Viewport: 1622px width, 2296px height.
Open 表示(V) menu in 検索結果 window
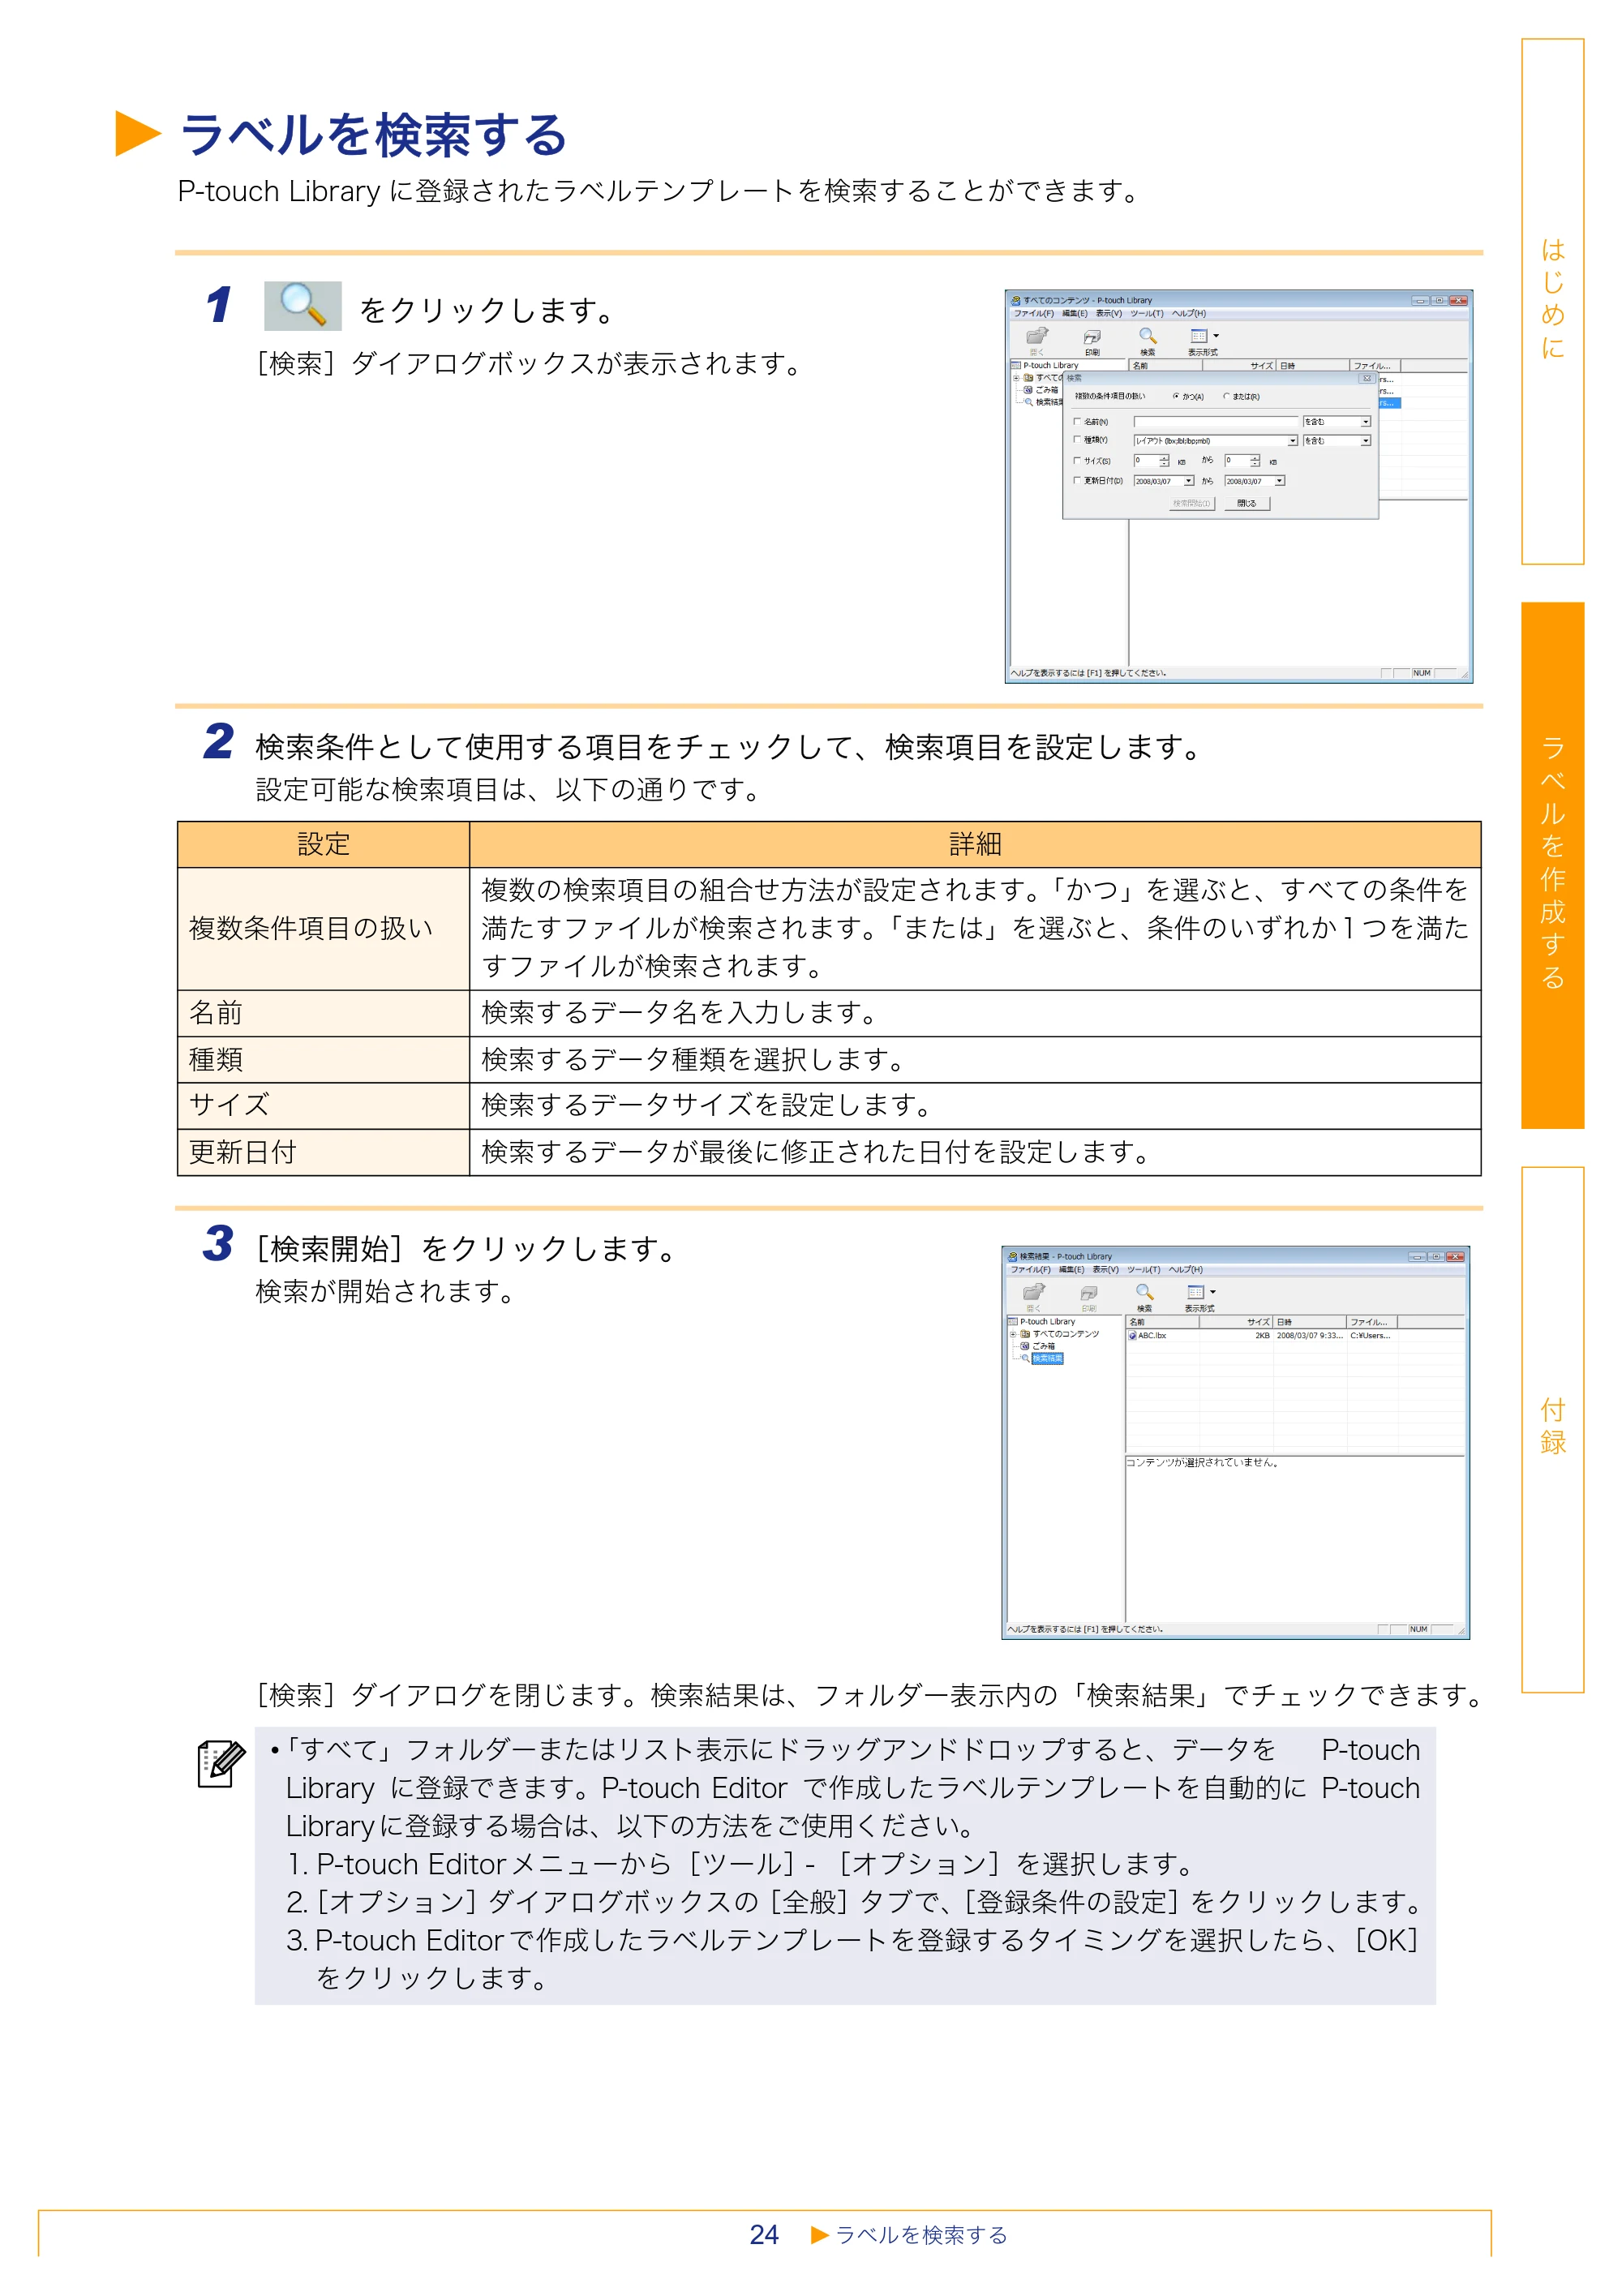pos(1105,1269)
